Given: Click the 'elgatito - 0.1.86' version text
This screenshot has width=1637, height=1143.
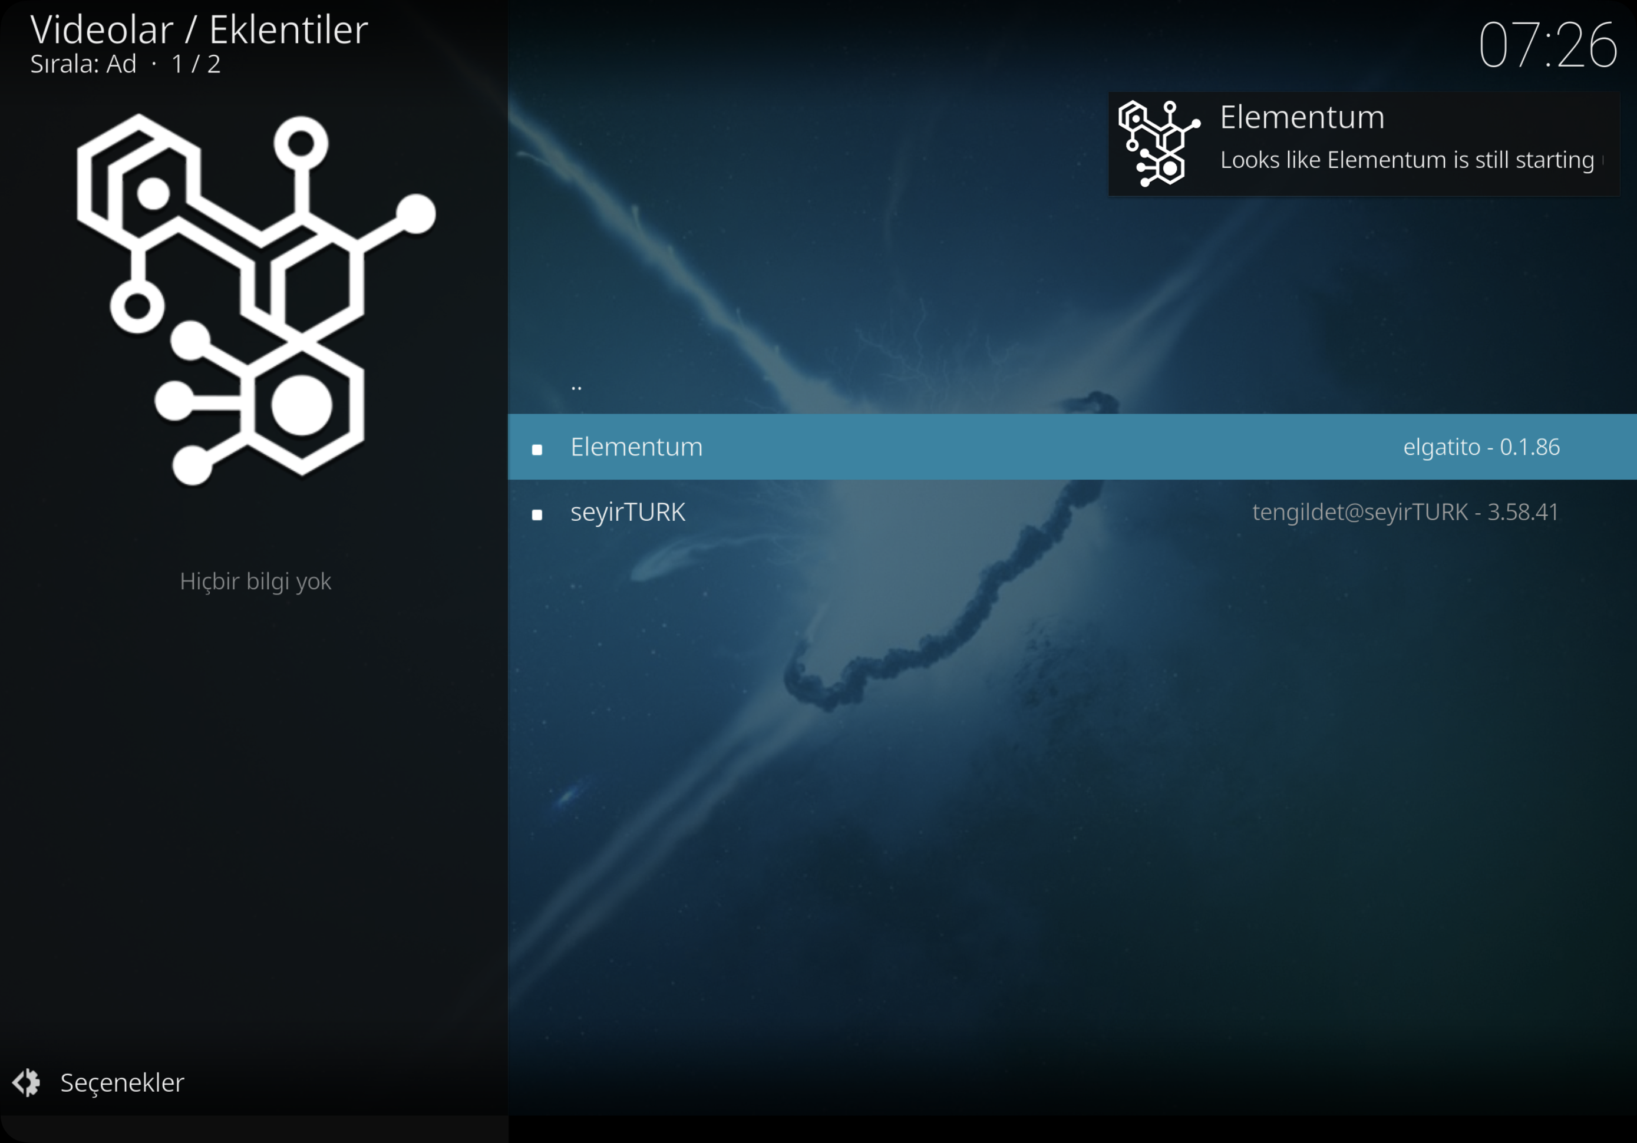Looking at the screenshot, I should coord(1481,447).
